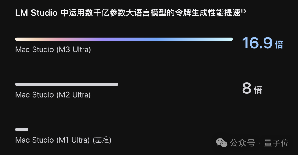Select the "Mac Studio (M3 Ultra)" label

(53, 50)
